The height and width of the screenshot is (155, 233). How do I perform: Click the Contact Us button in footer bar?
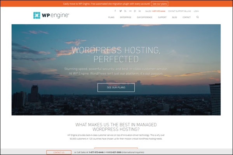tap(59, 152)
